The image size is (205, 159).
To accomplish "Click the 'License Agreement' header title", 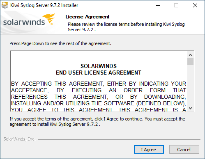I will (x=88, y=17).
